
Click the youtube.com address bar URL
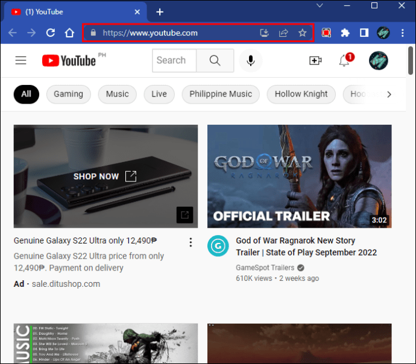tap(150, 33)
